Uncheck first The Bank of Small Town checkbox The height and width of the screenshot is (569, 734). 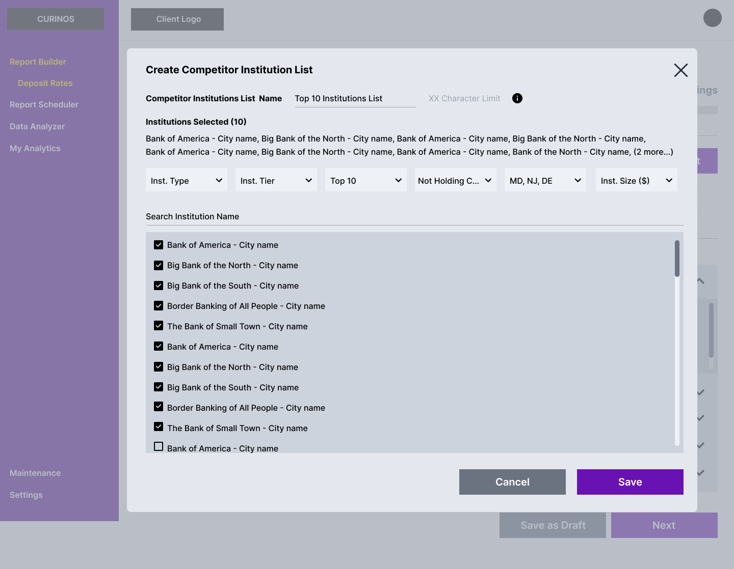(159, 325)
